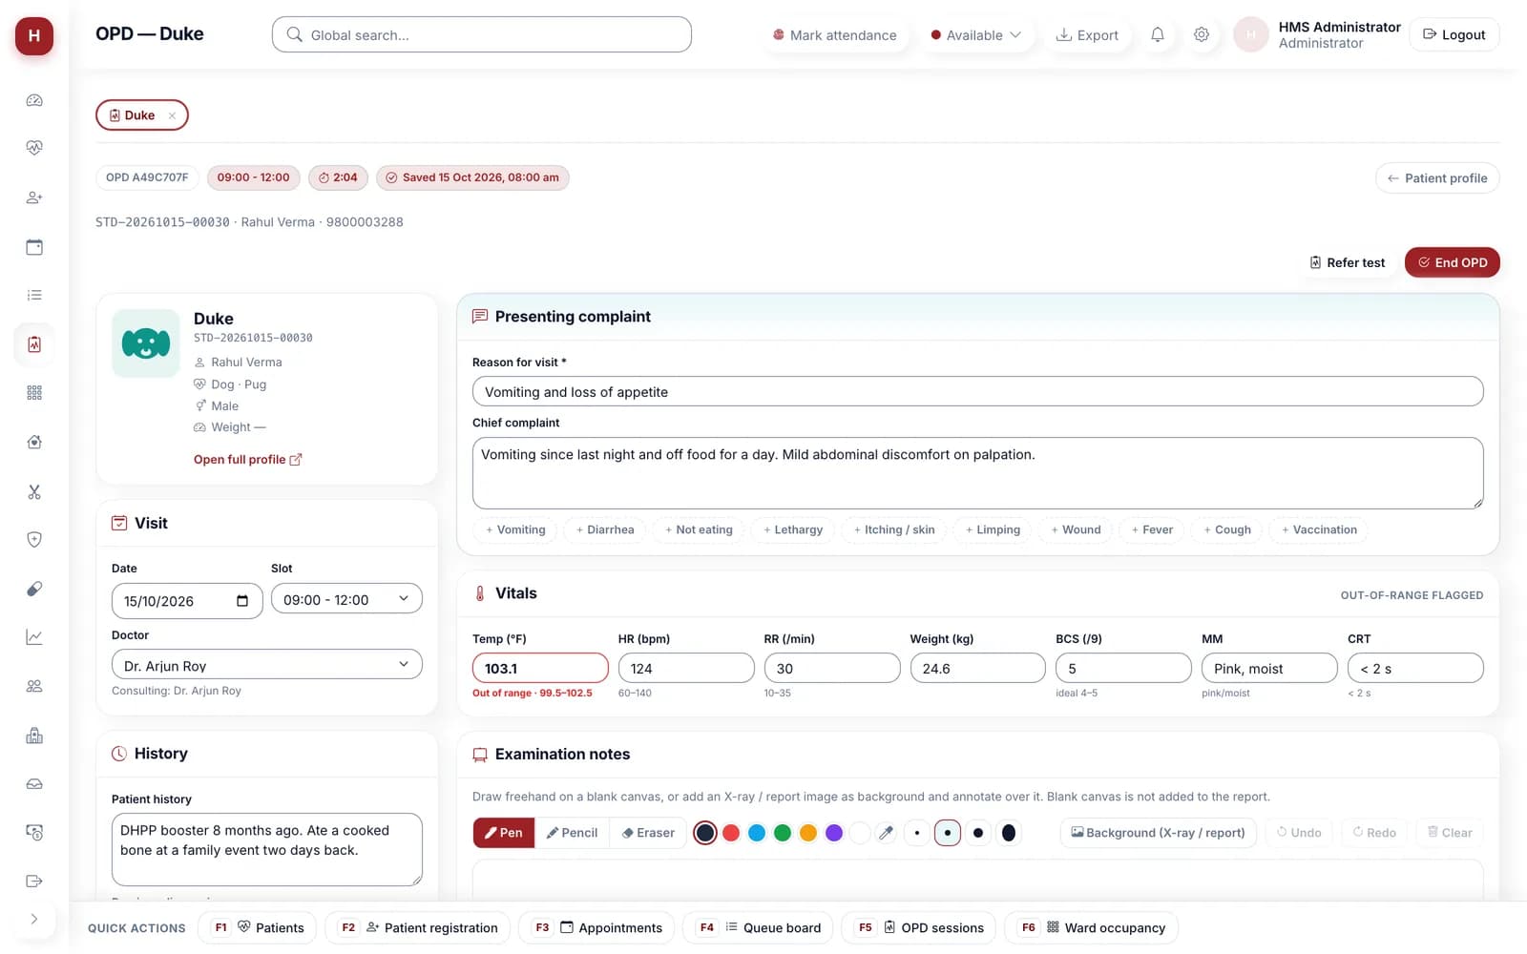Image resolution: width=1527 pixels, height=954 pixels.
Task: Switch drawing tool to Eraser
Action: [648, 833]
